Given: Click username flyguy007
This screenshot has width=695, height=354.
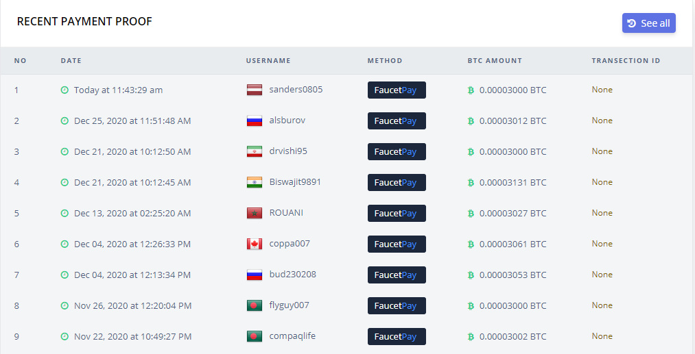Looking at the screenshot, I should [289, 305].
